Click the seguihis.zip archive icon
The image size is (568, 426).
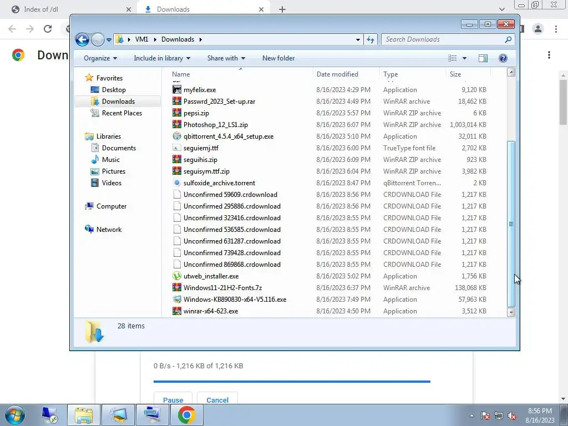177,159
